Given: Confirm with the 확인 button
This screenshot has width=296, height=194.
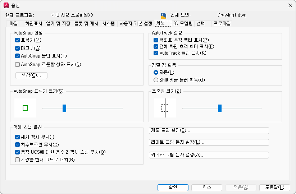Looking at the screenshot, I should pos(173,187).
